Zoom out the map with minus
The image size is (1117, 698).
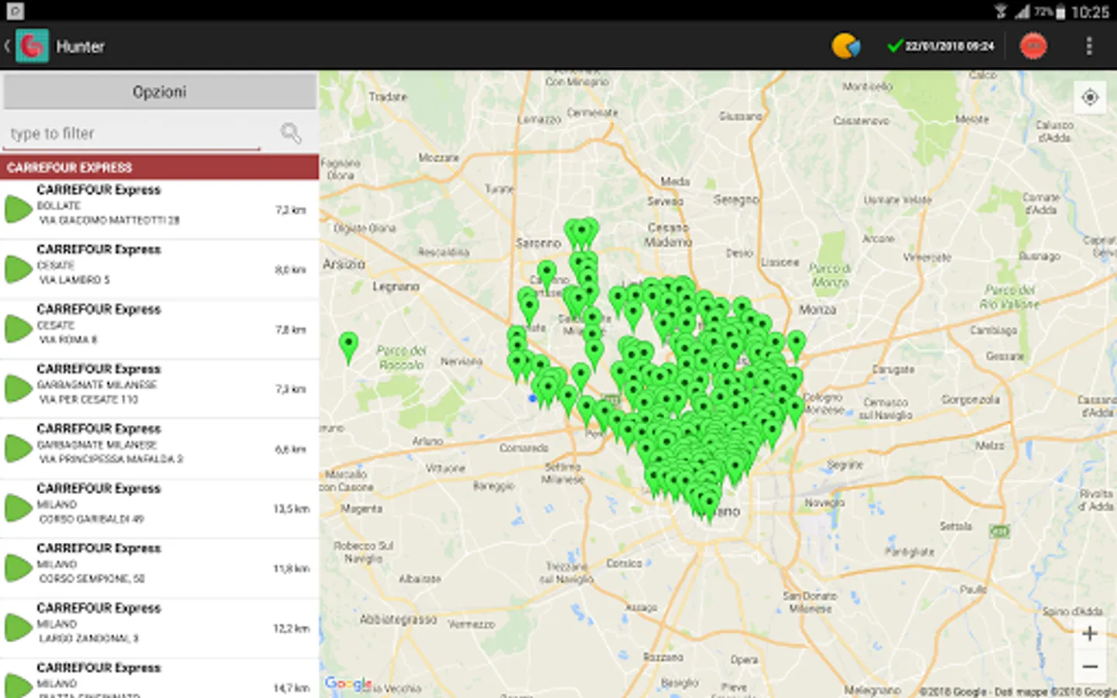click(1090, 667)
